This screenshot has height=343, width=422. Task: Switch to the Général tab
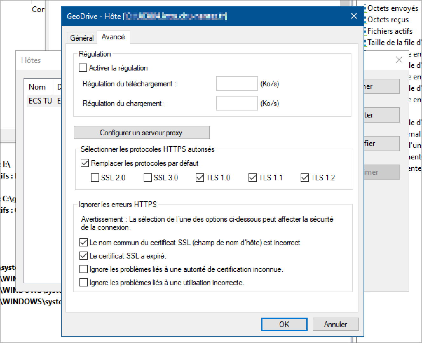tap(82, 38)
